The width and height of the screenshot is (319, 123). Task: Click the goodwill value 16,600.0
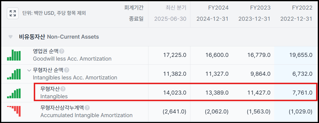pos(217,55)
